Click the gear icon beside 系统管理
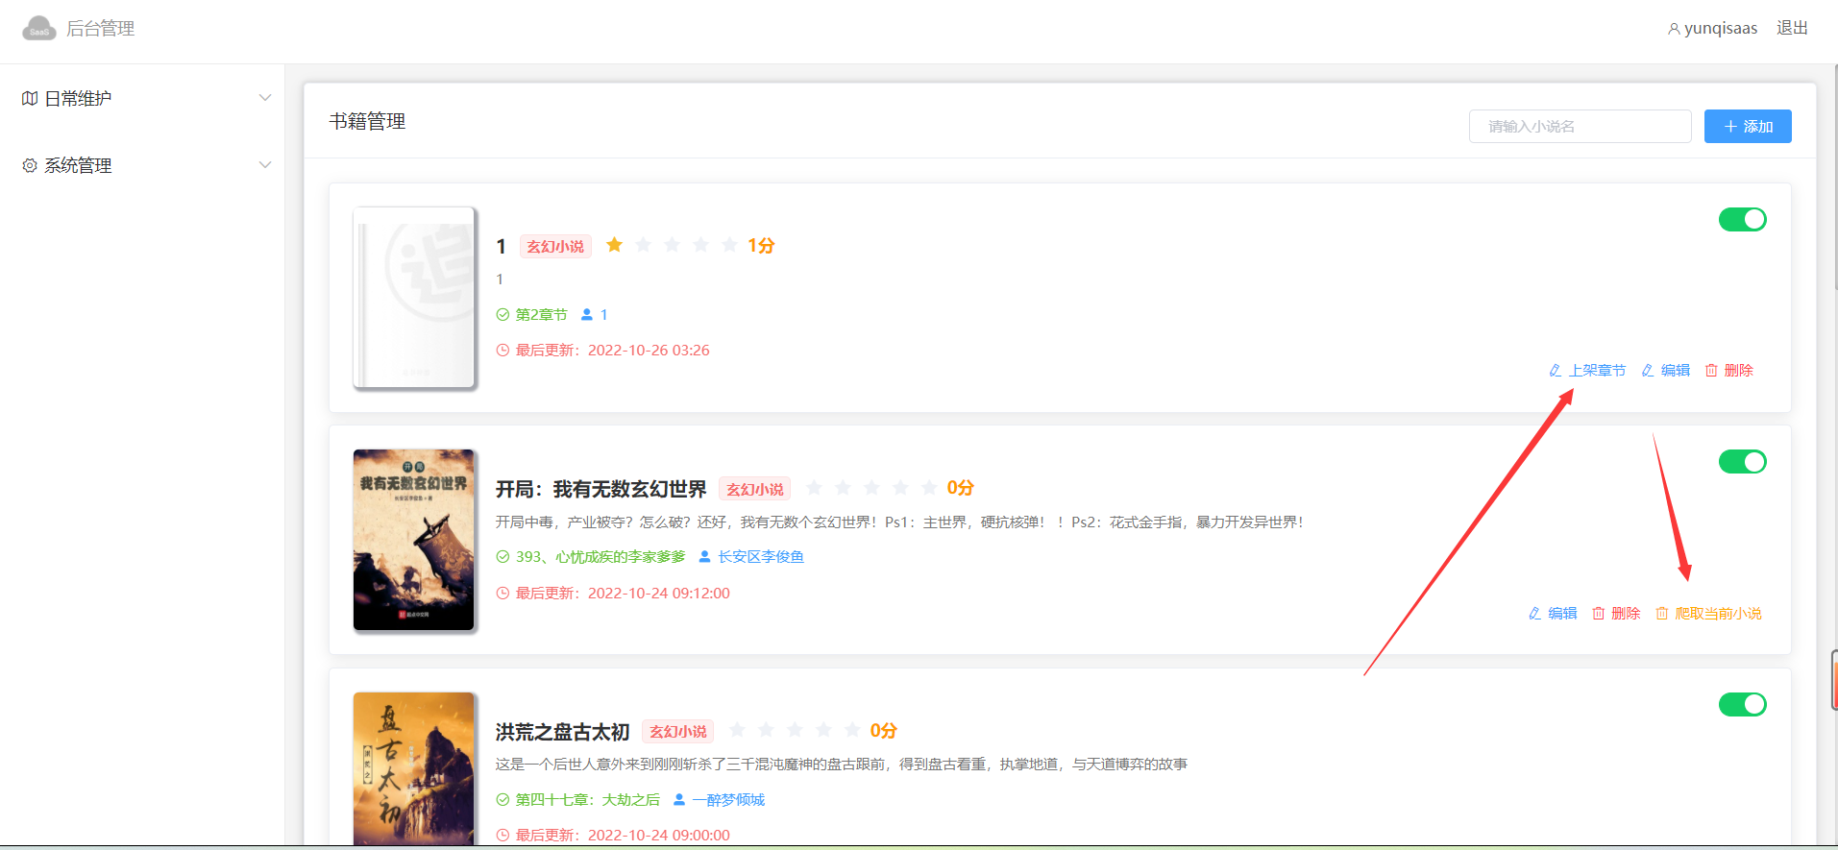Viewport: 1838px width, 850px height. (30, 165)
